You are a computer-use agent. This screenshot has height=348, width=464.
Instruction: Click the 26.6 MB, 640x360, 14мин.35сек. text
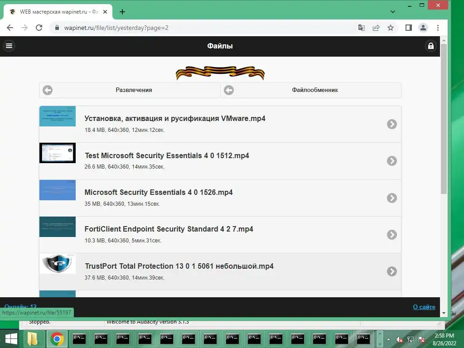tap(124, 167)
